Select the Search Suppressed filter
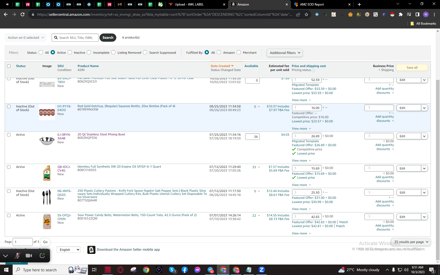 (x=145, y=52)
